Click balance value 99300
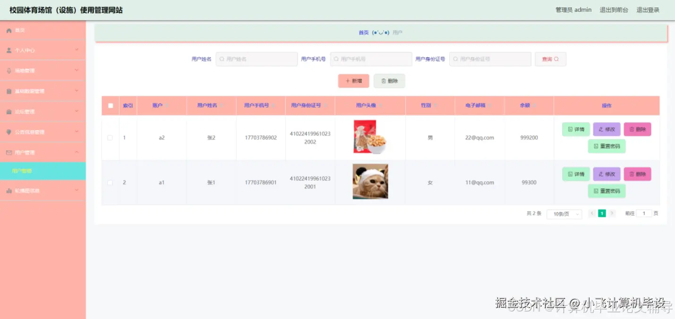 (529, 183)
